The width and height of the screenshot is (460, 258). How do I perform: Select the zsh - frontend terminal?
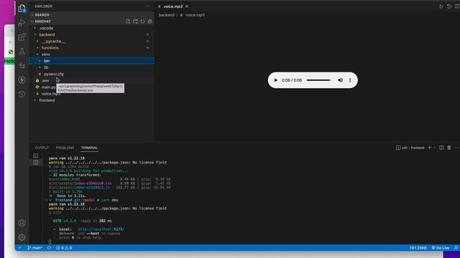pos(410,148)
